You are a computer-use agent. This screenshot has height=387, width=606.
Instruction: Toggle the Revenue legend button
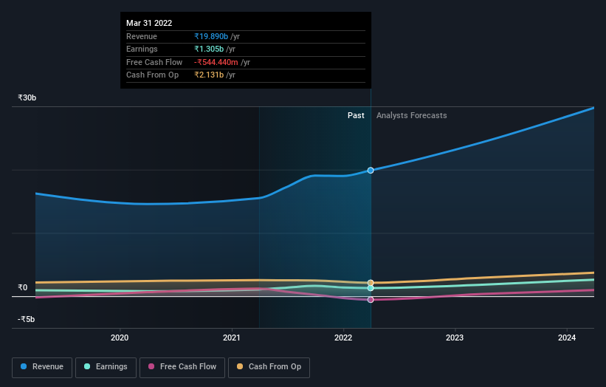pyautogui.click(x=42, y=367)
